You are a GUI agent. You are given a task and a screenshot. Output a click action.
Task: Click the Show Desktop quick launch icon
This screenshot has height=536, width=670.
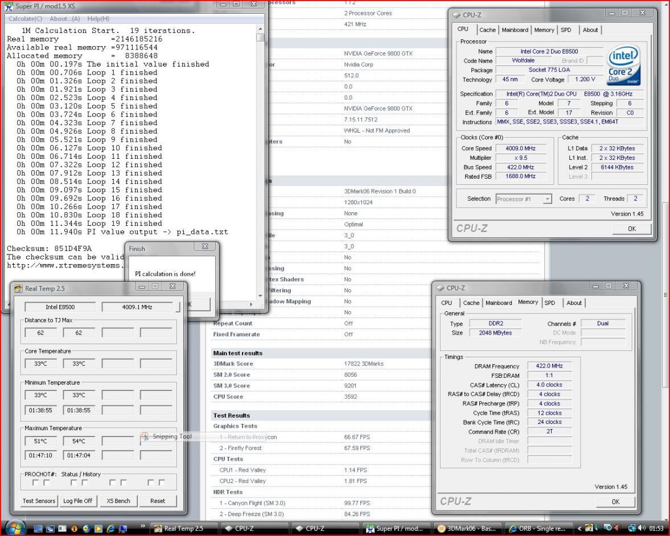[x=38, y=529]
